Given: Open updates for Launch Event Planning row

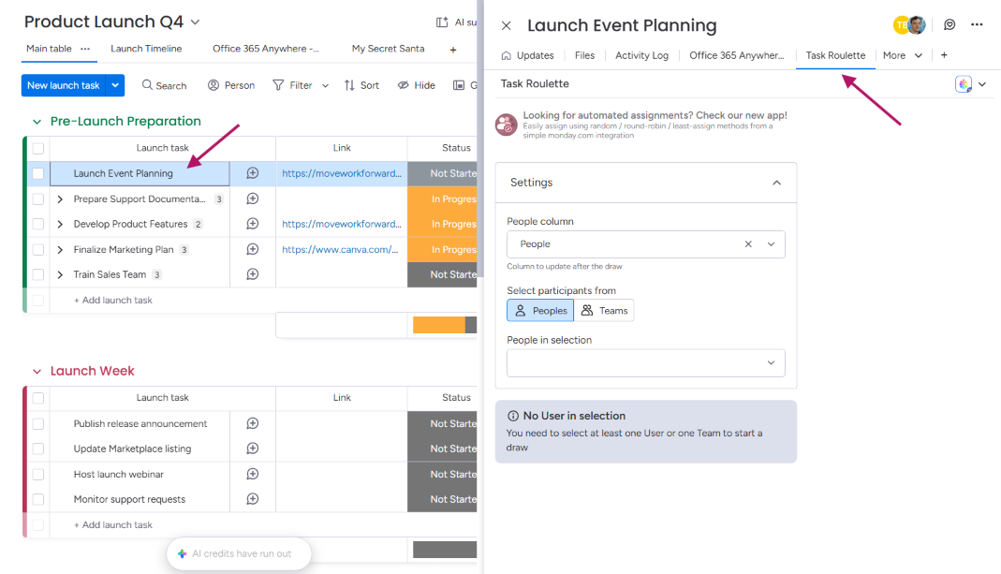Looking at the screenshot, I should tap(253, 173).
